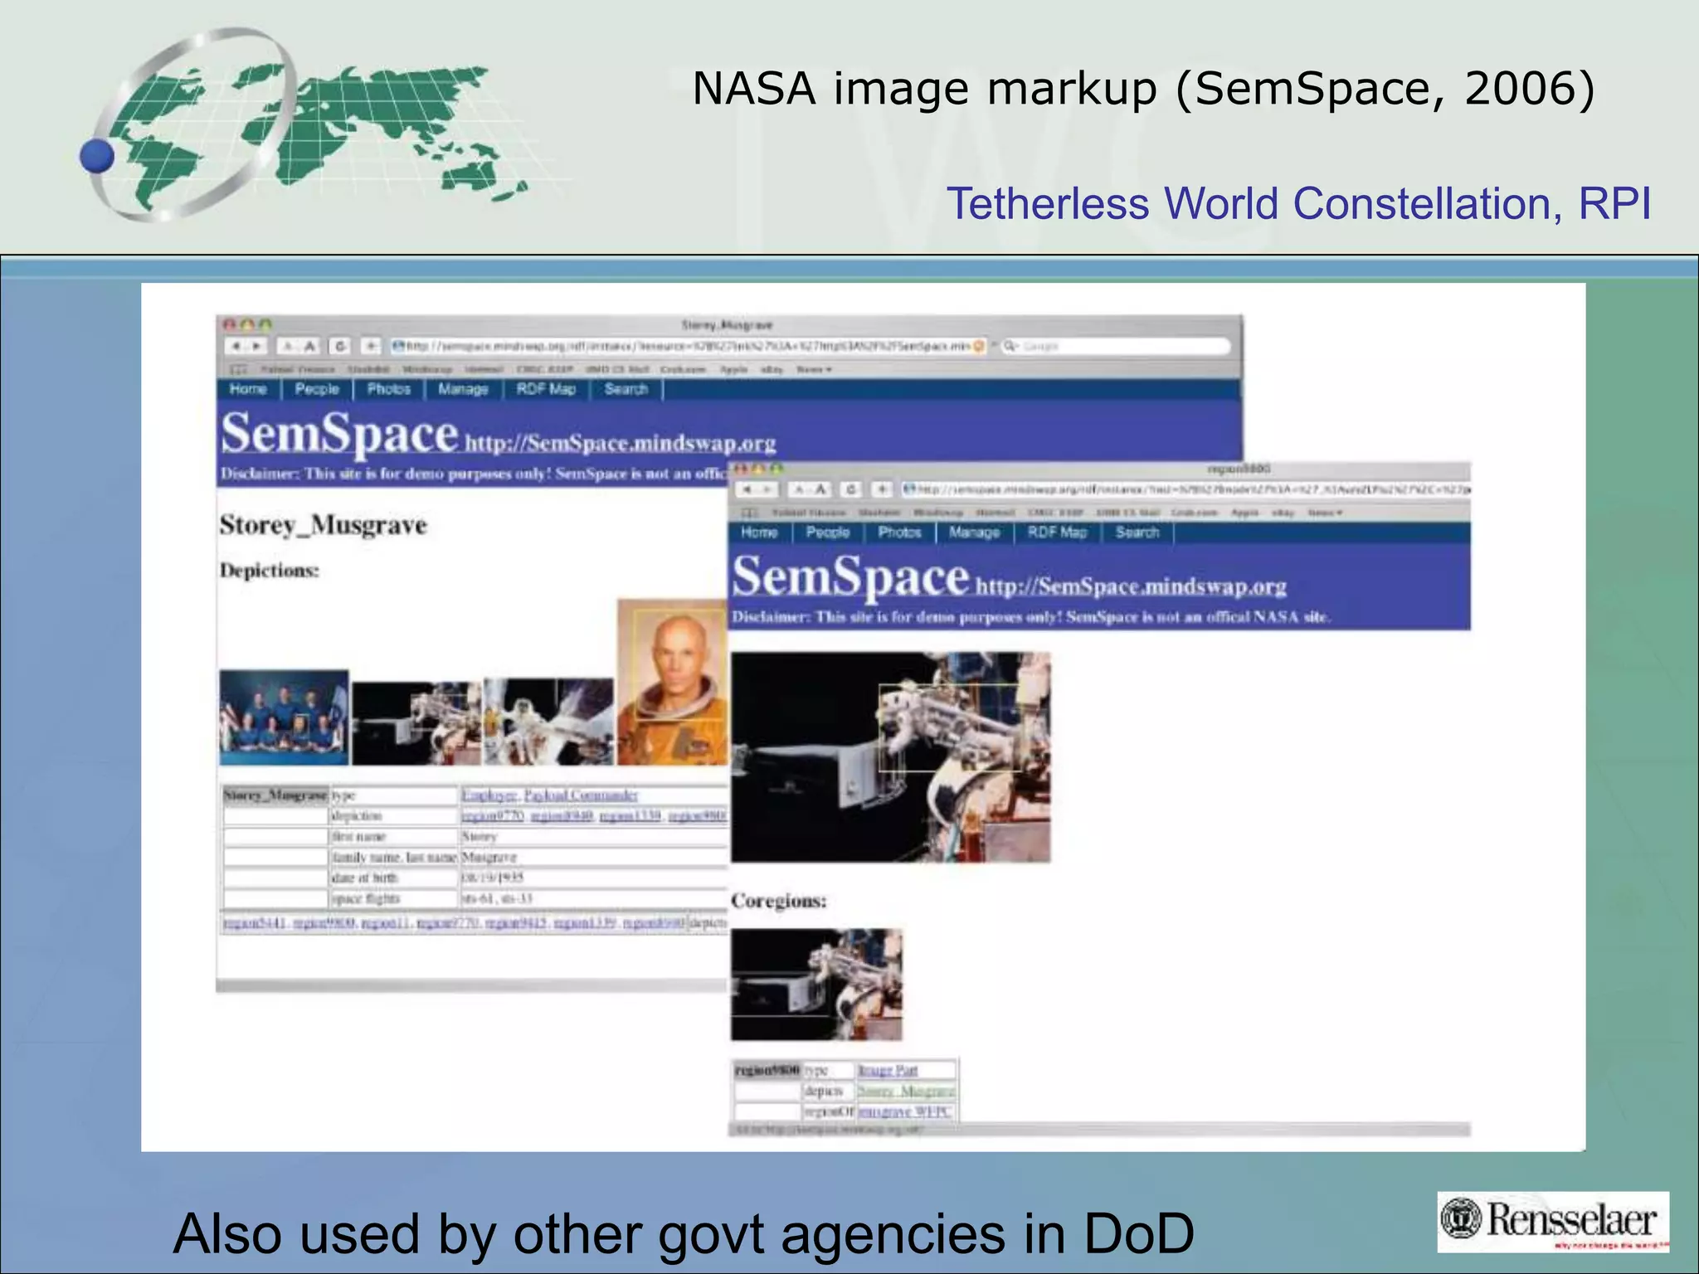This screenshot has width=1699, height=1274.
Task: Click 'space flights' table cell
Action: [x=395, y=898]
